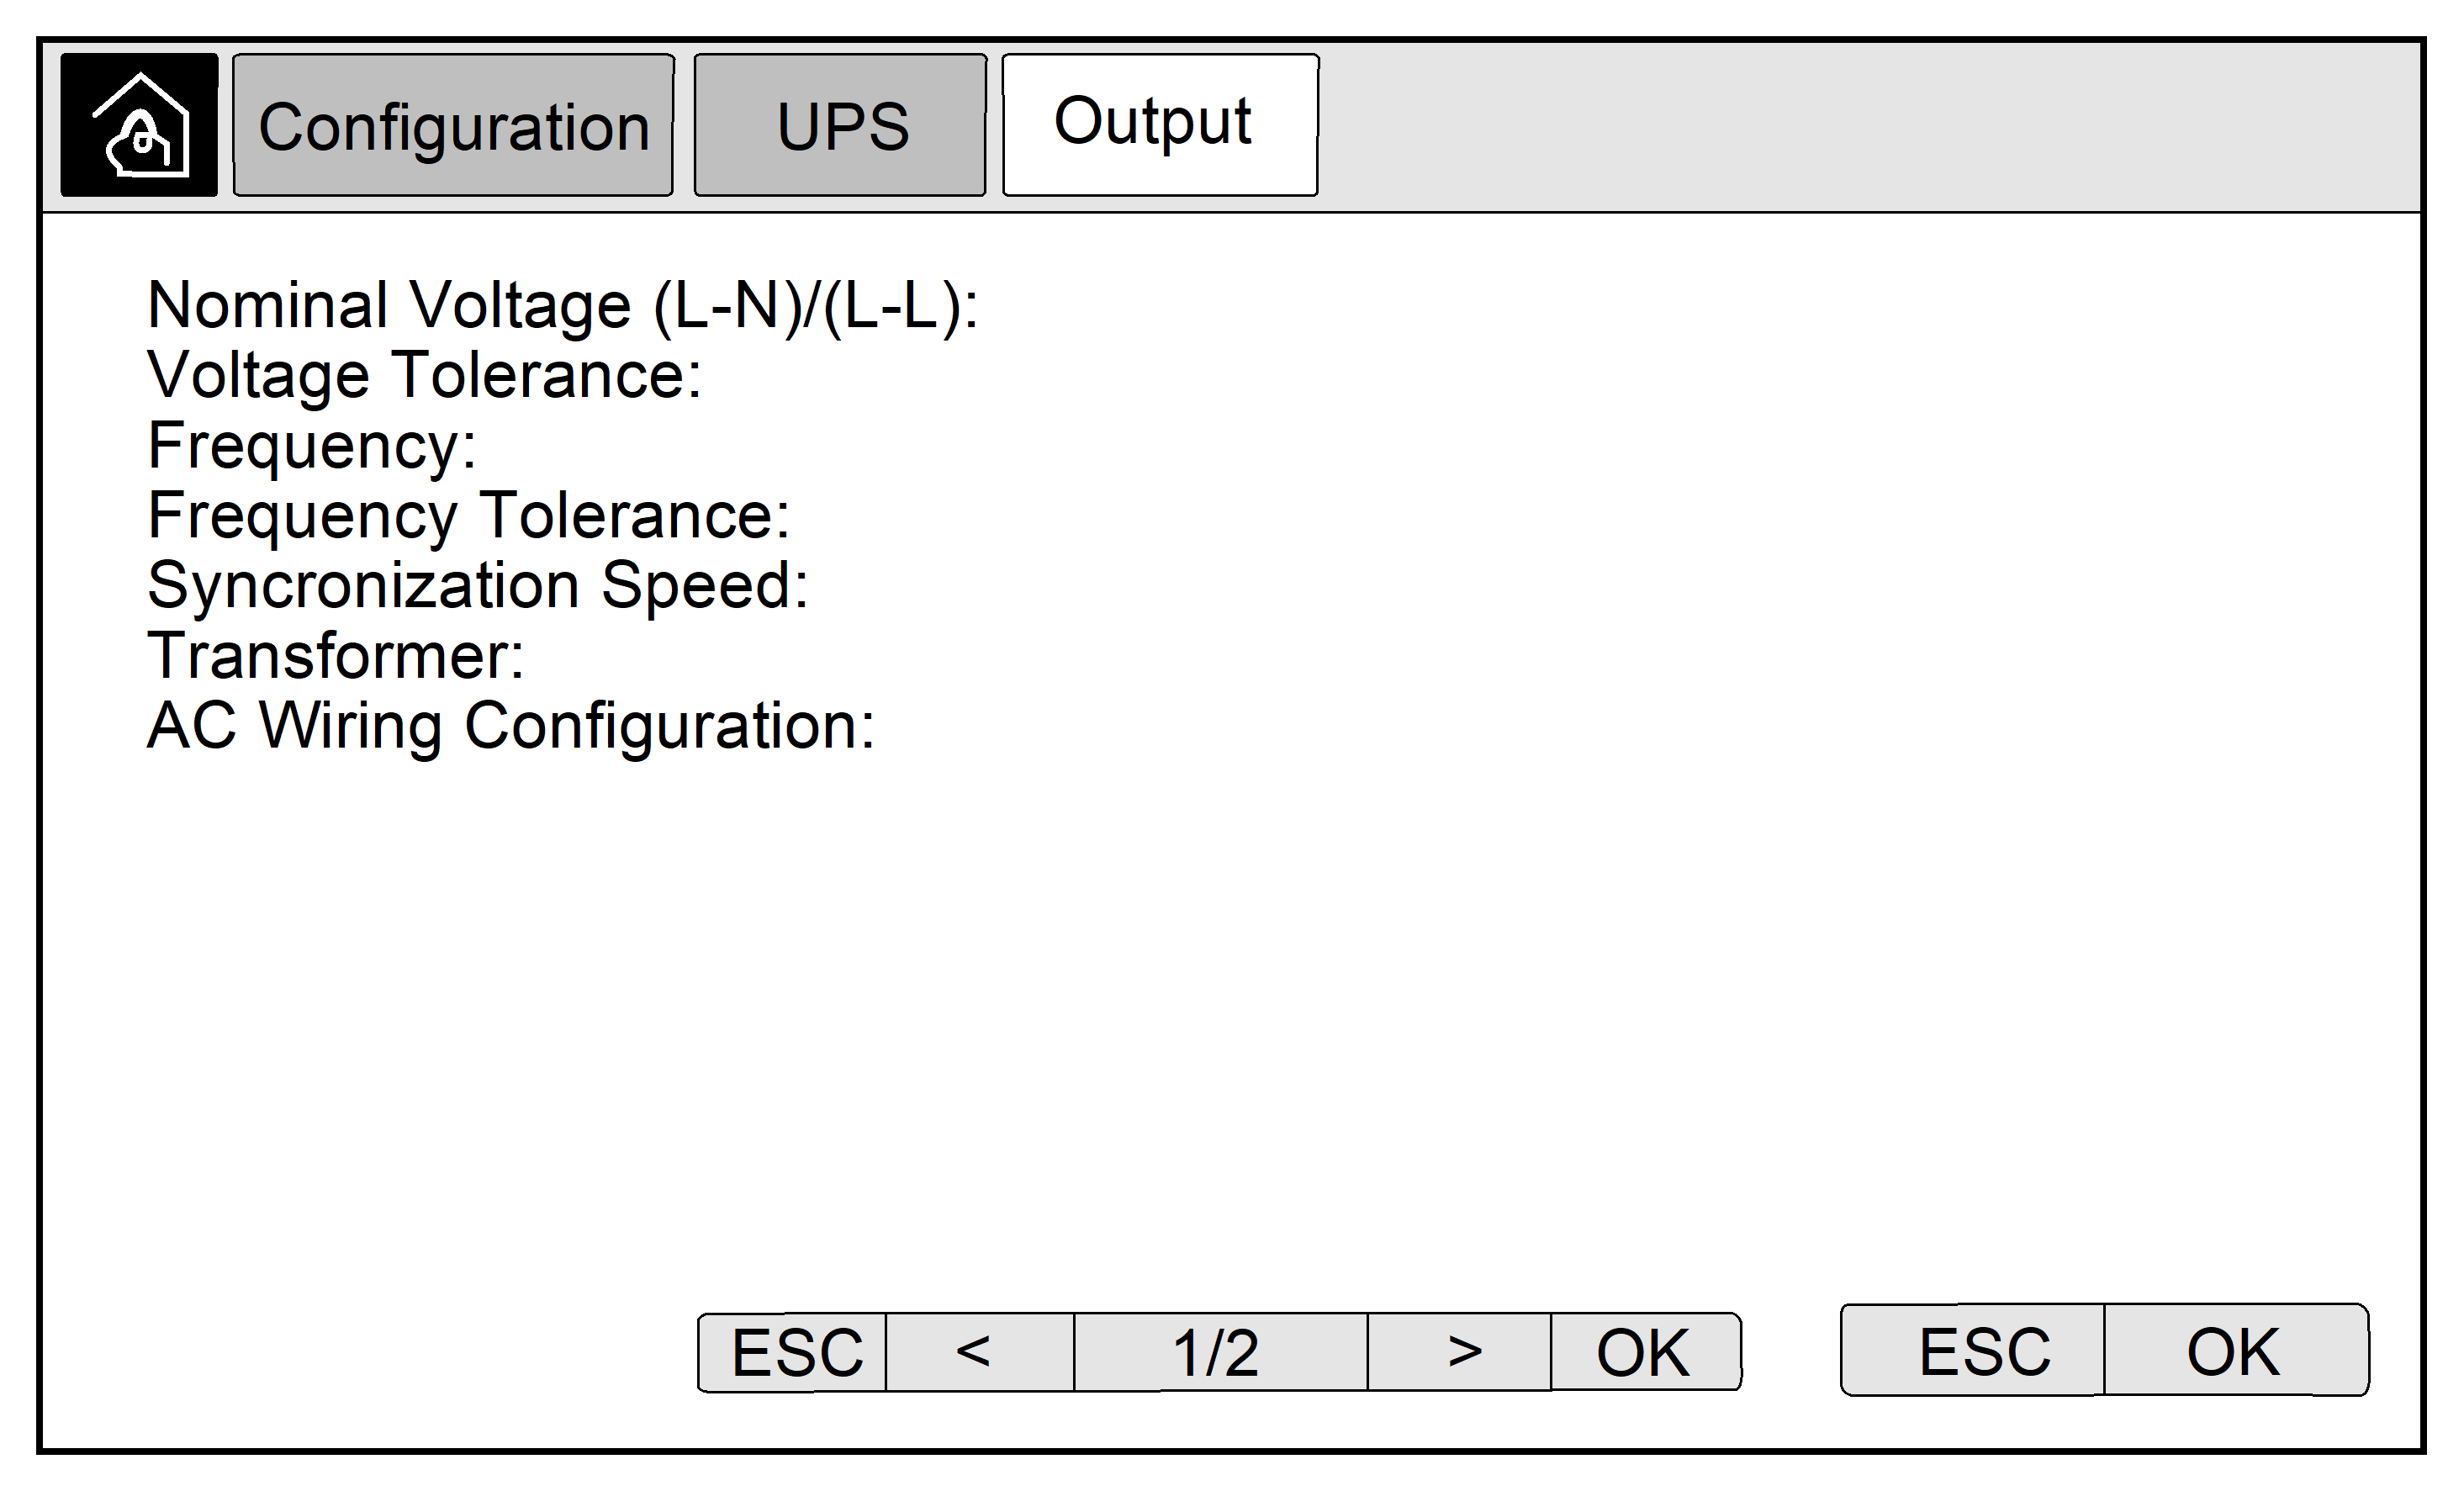Select the AC Wiring Configuration setting

pos(510,726)
